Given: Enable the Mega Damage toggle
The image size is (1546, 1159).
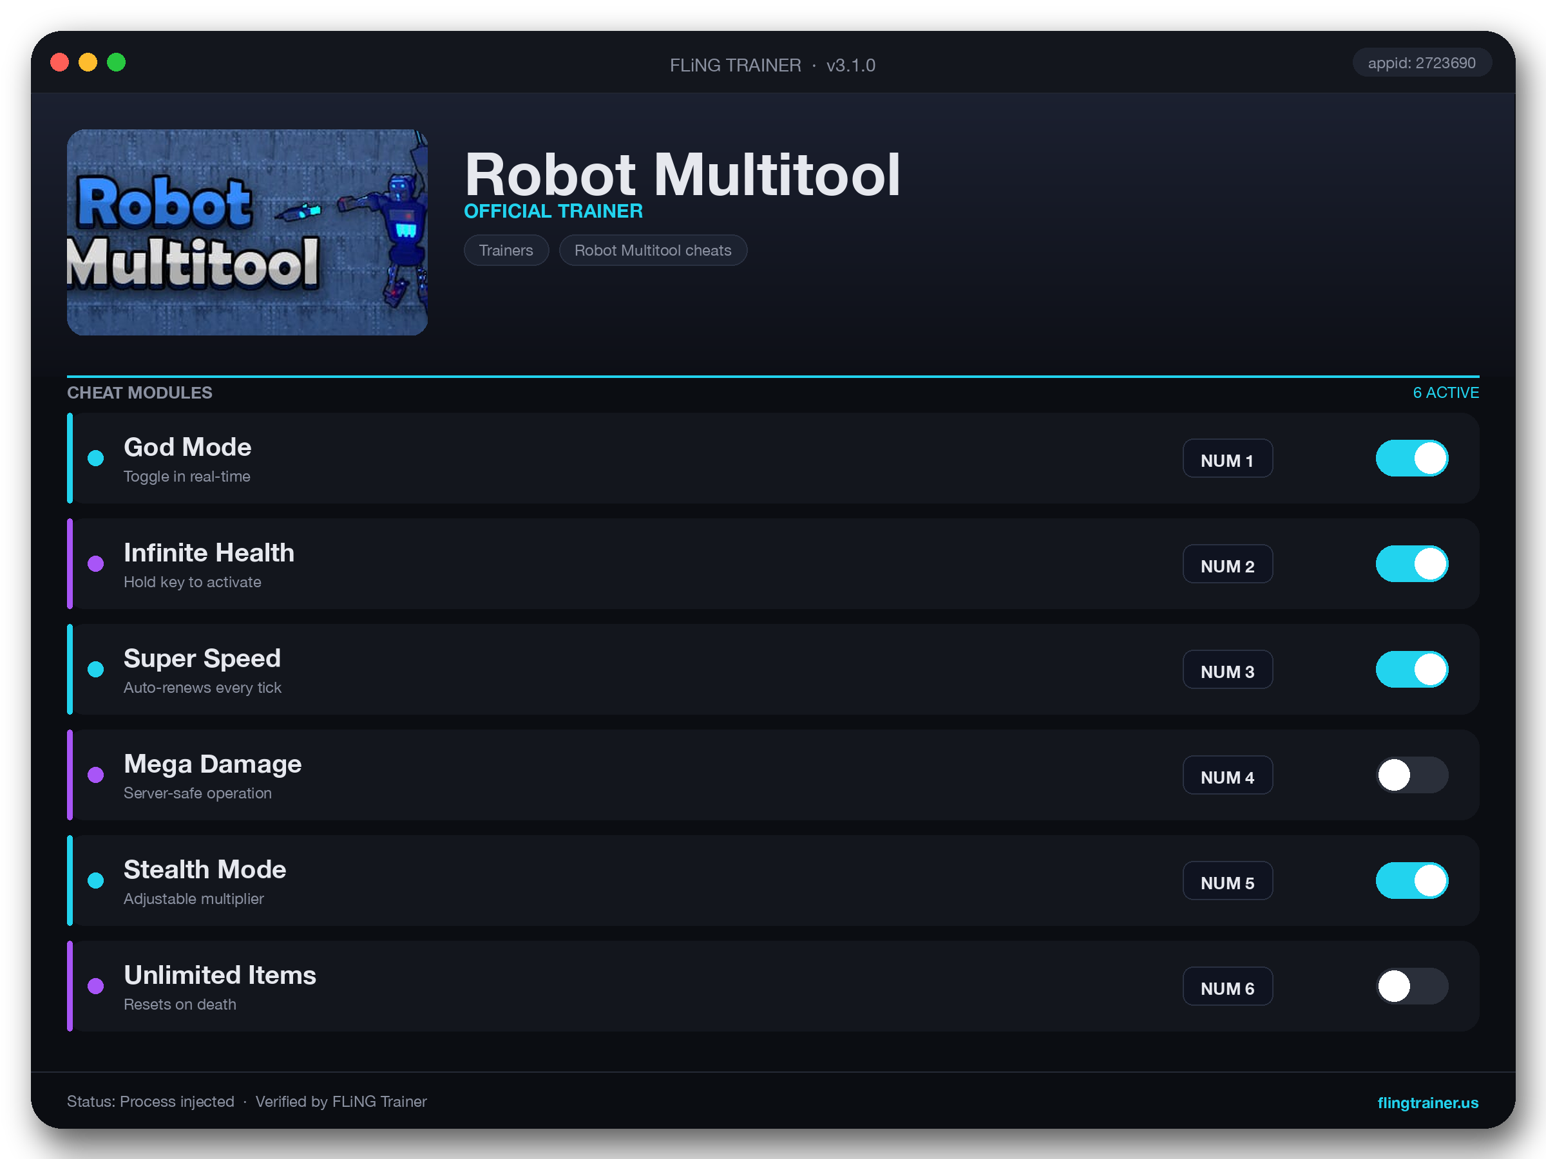Looking at the screenshot, I should (x=1412, y=775).
